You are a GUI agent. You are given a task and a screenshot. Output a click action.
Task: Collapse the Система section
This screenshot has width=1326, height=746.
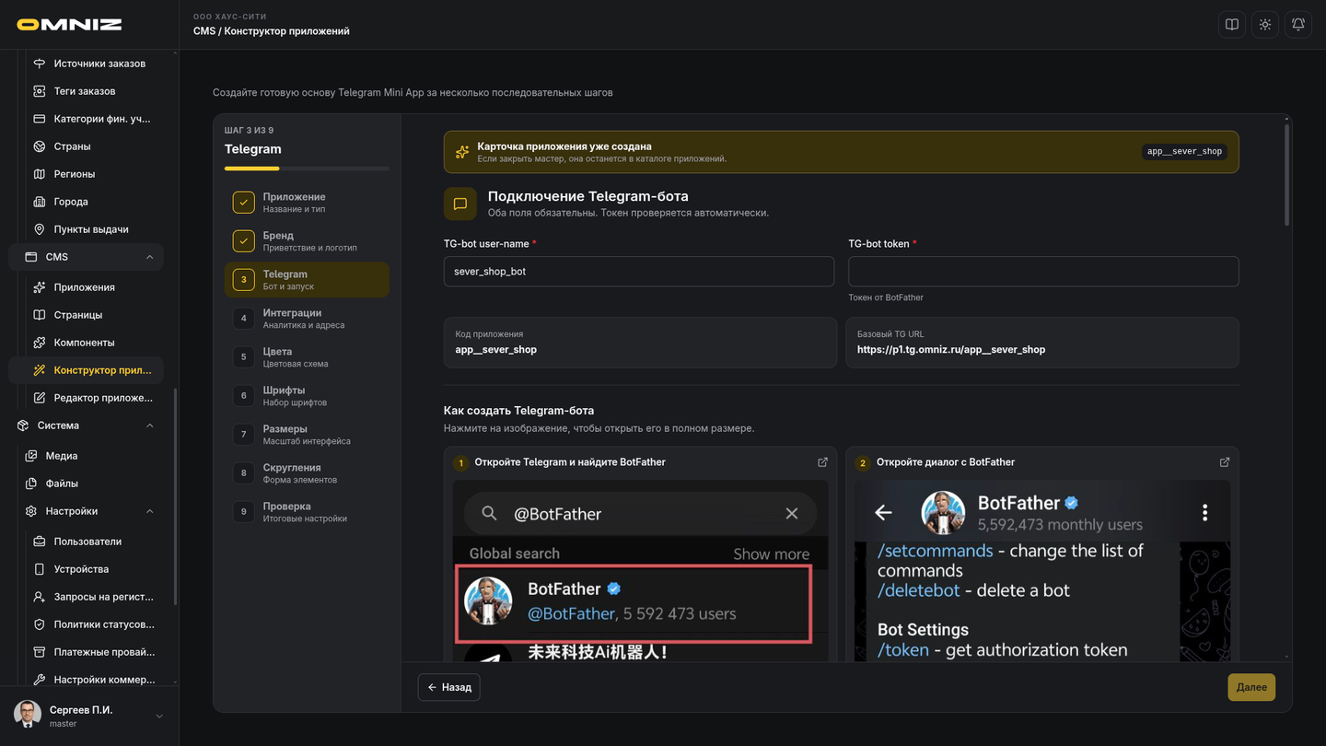150,425
